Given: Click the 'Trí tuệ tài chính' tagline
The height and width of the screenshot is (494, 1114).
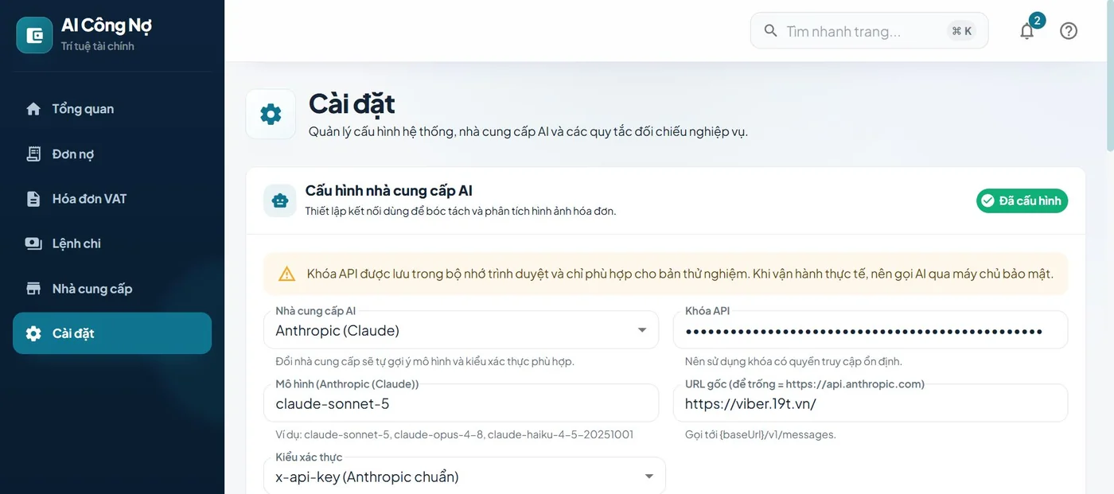Looking at the screenshot, I should (x=98, y=46).
